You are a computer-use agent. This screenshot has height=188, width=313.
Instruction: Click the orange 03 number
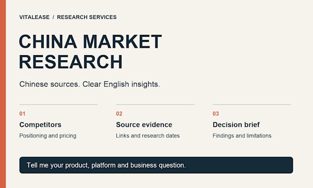coord(216,114)
